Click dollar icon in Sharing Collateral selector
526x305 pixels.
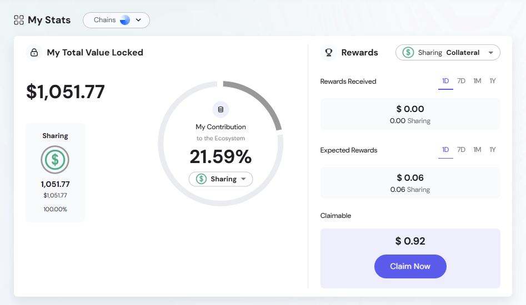coord(408,53)
